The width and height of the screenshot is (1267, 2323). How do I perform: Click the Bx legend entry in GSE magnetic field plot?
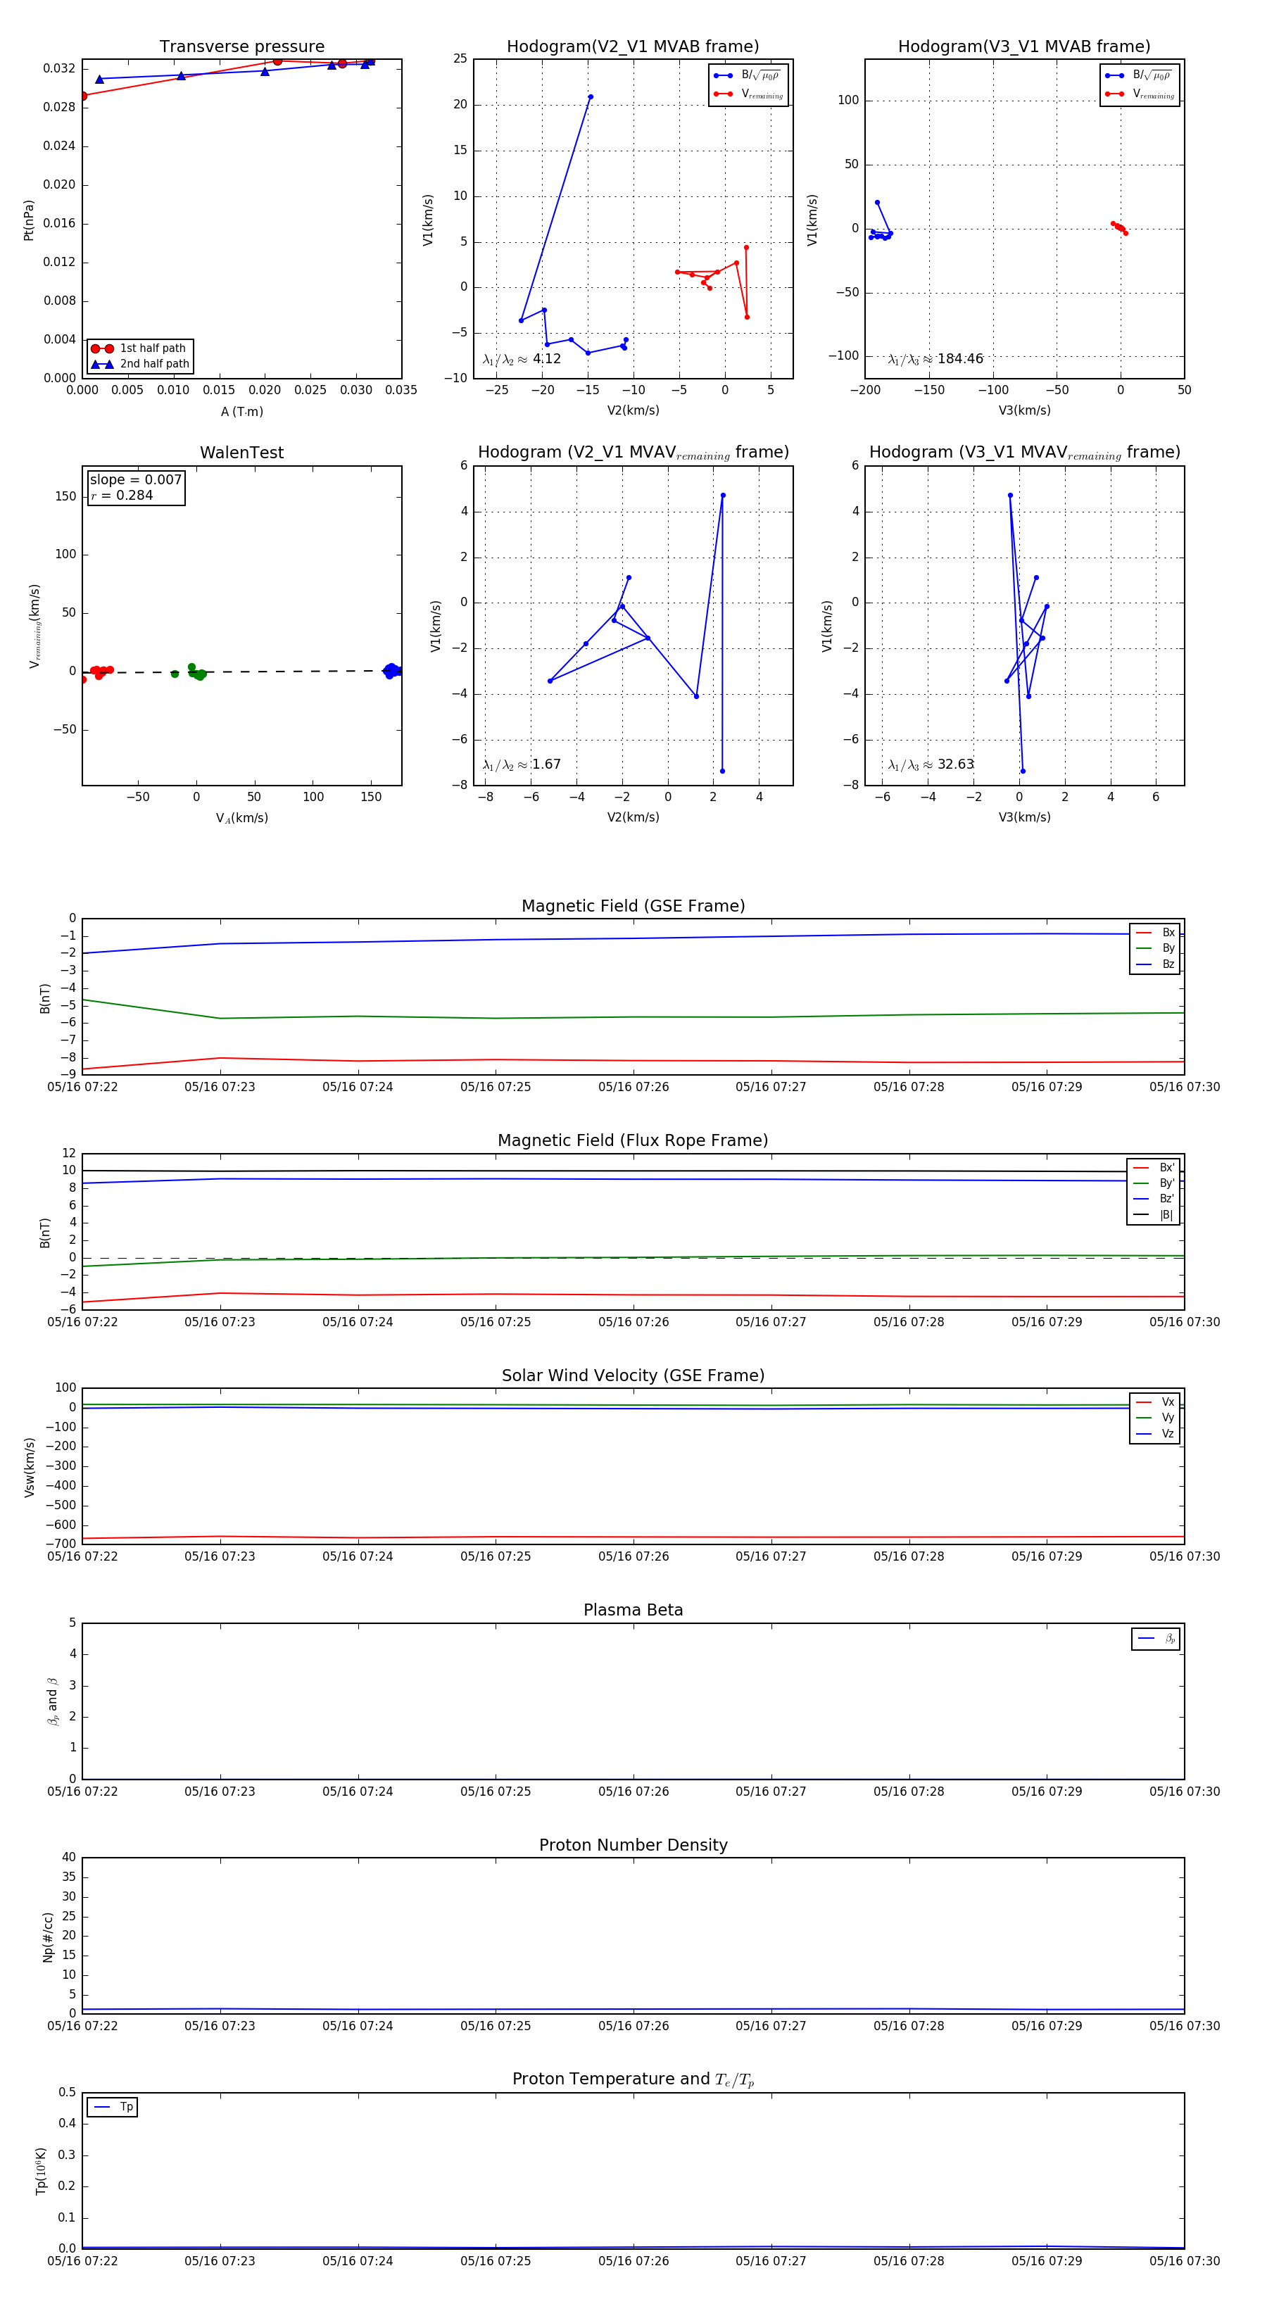click(1155, 933)
